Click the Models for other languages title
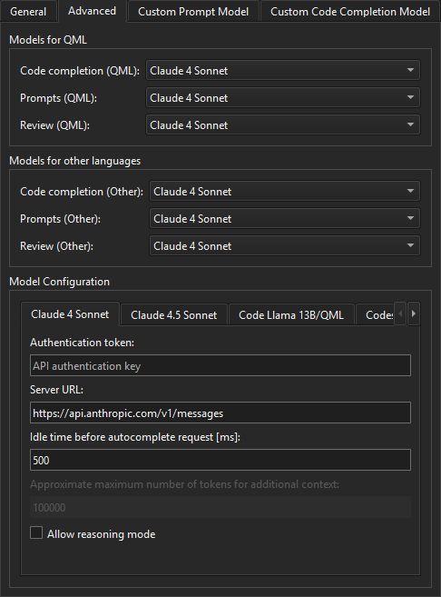 75,161
